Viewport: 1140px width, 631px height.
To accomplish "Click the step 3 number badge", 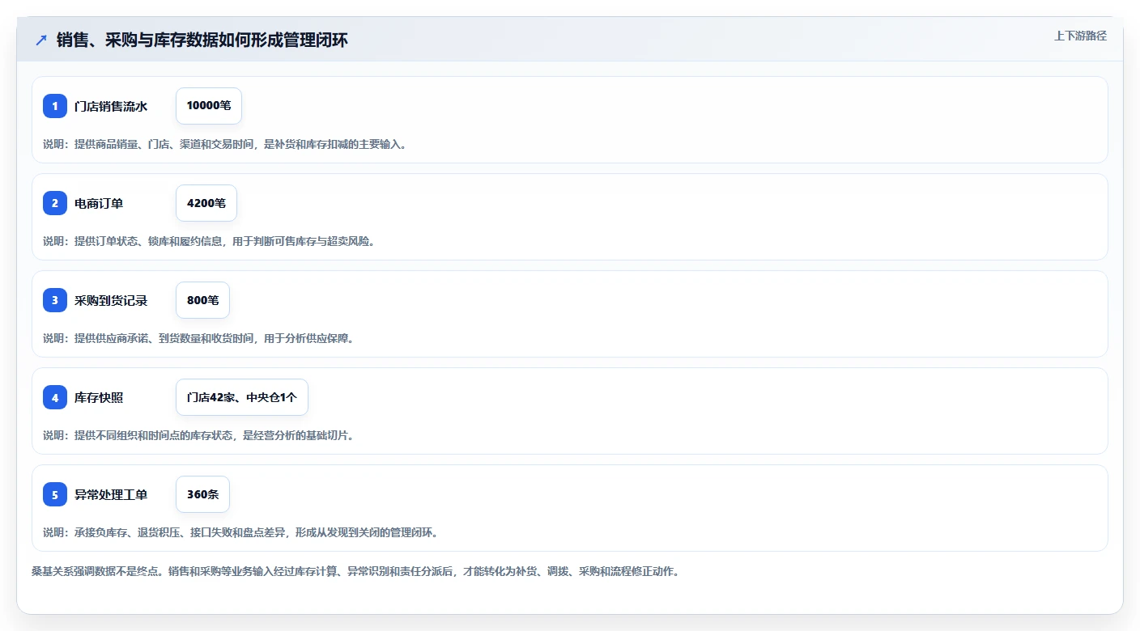I will (x=55, y=300).
